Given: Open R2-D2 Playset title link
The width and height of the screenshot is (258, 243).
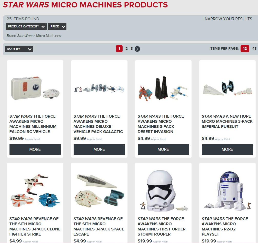Looking at the screenshot, I should click(x=225, y=226).
